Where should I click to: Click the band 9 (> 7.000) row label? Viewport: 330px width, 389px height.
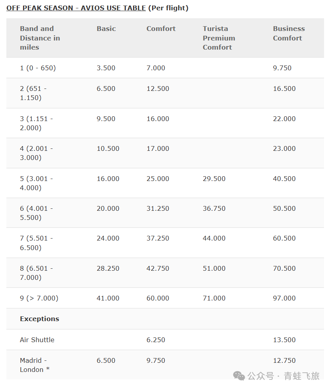pyautogui.click(x=39, y=298)
